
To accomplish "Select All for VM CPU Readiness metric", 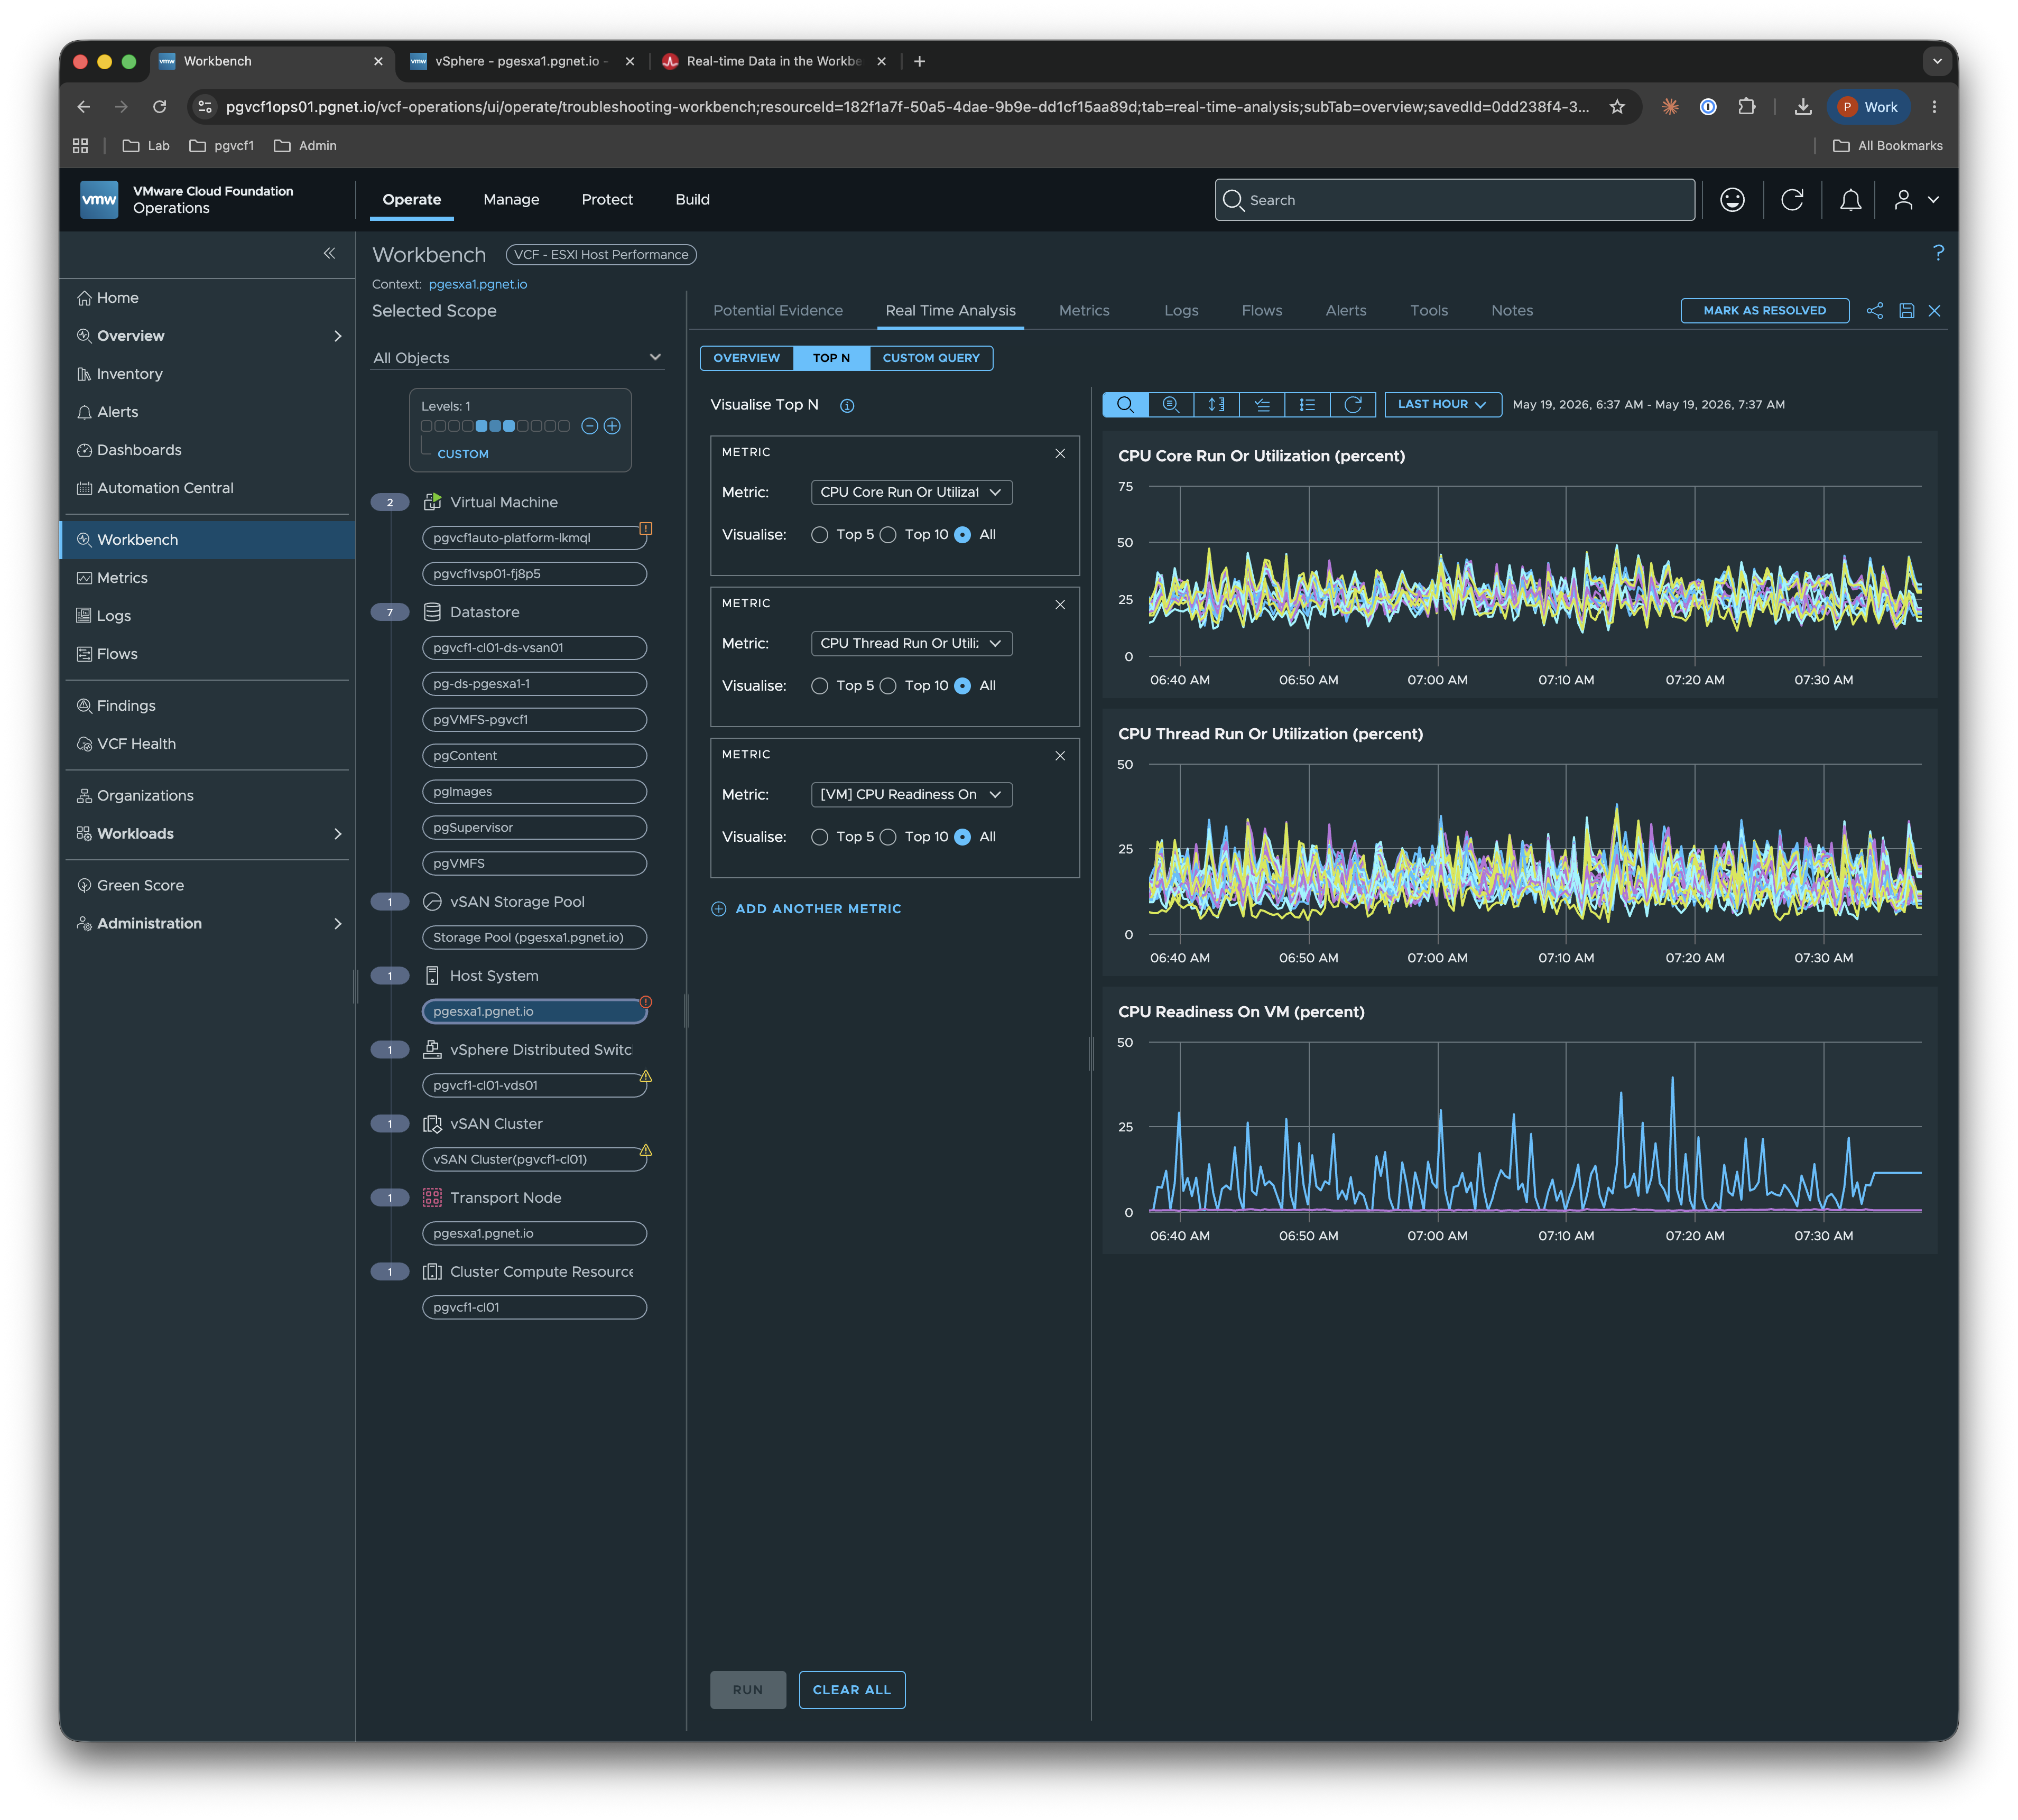I will [963, 837].
